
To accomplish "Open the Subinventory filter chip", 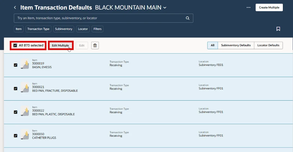I will (x=63, y=29).
